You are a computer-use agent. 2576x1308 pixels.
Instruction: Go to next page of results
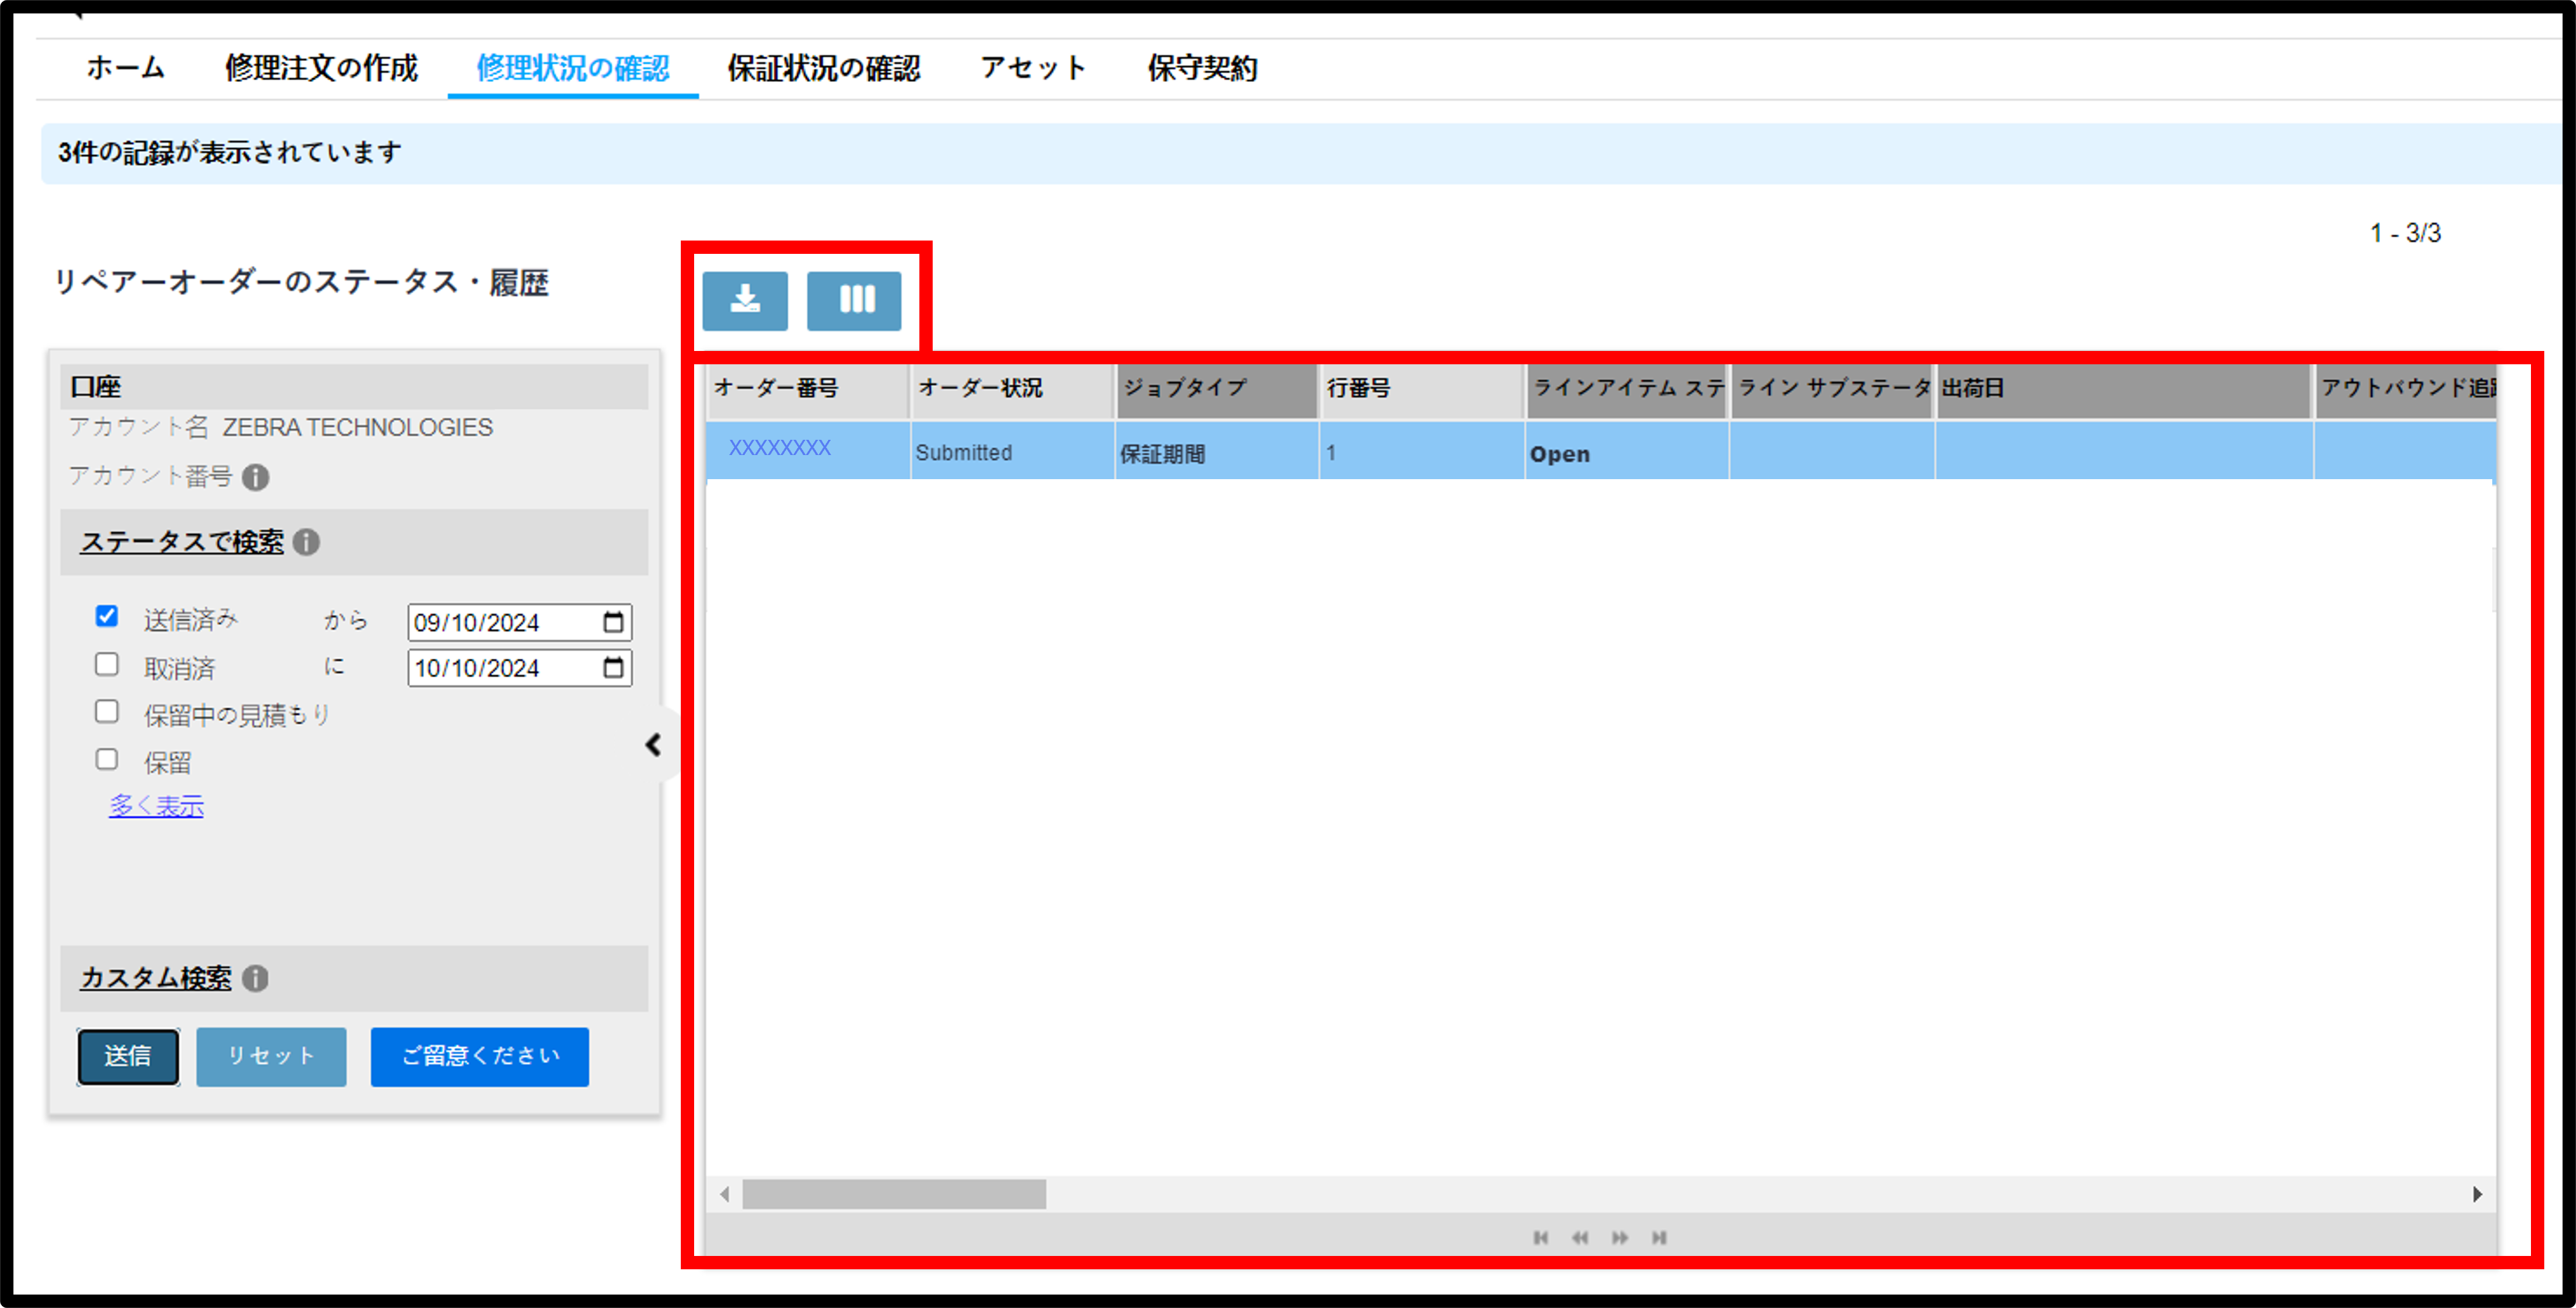click(x=1620, y=1238)
